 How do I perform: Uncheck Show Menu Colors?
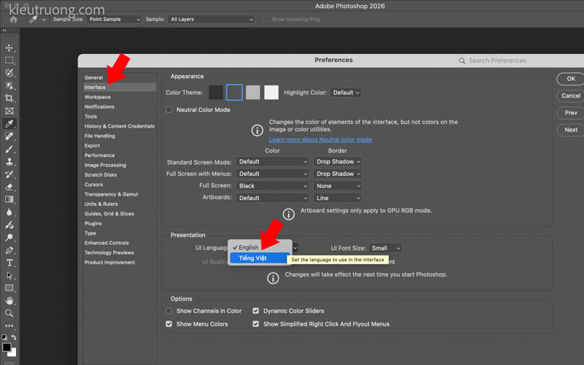point(169,324)
